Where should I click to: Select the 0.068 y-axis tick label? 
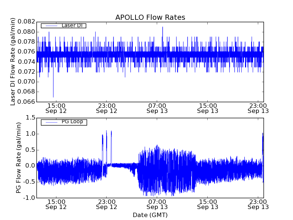coord(26,92)
